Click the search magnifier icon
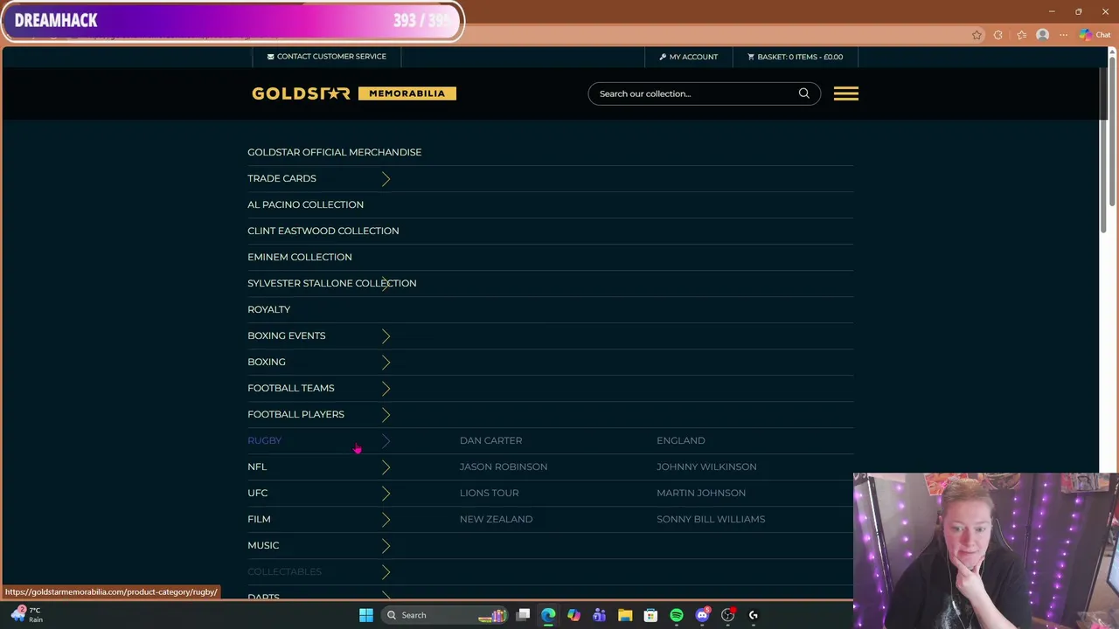 tap(803, 93)
